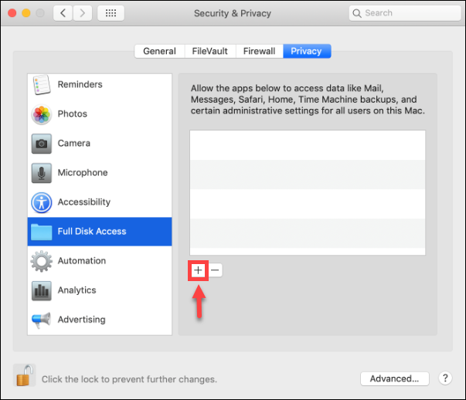Click the Accessibility icon
This screenshot has width=466, height=400.
point(41,202)
